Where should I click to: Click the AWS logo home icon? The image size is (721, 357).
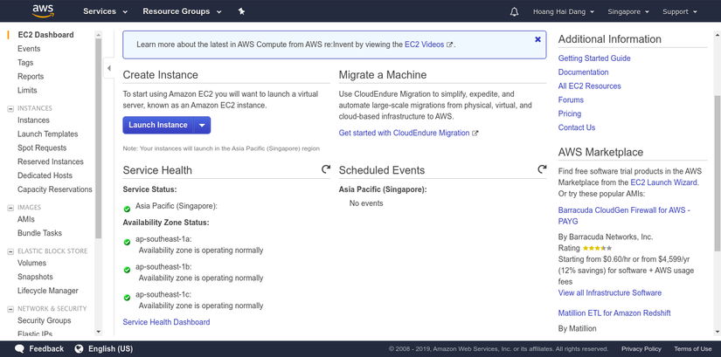pyautogui.click(x=43, y=11)
